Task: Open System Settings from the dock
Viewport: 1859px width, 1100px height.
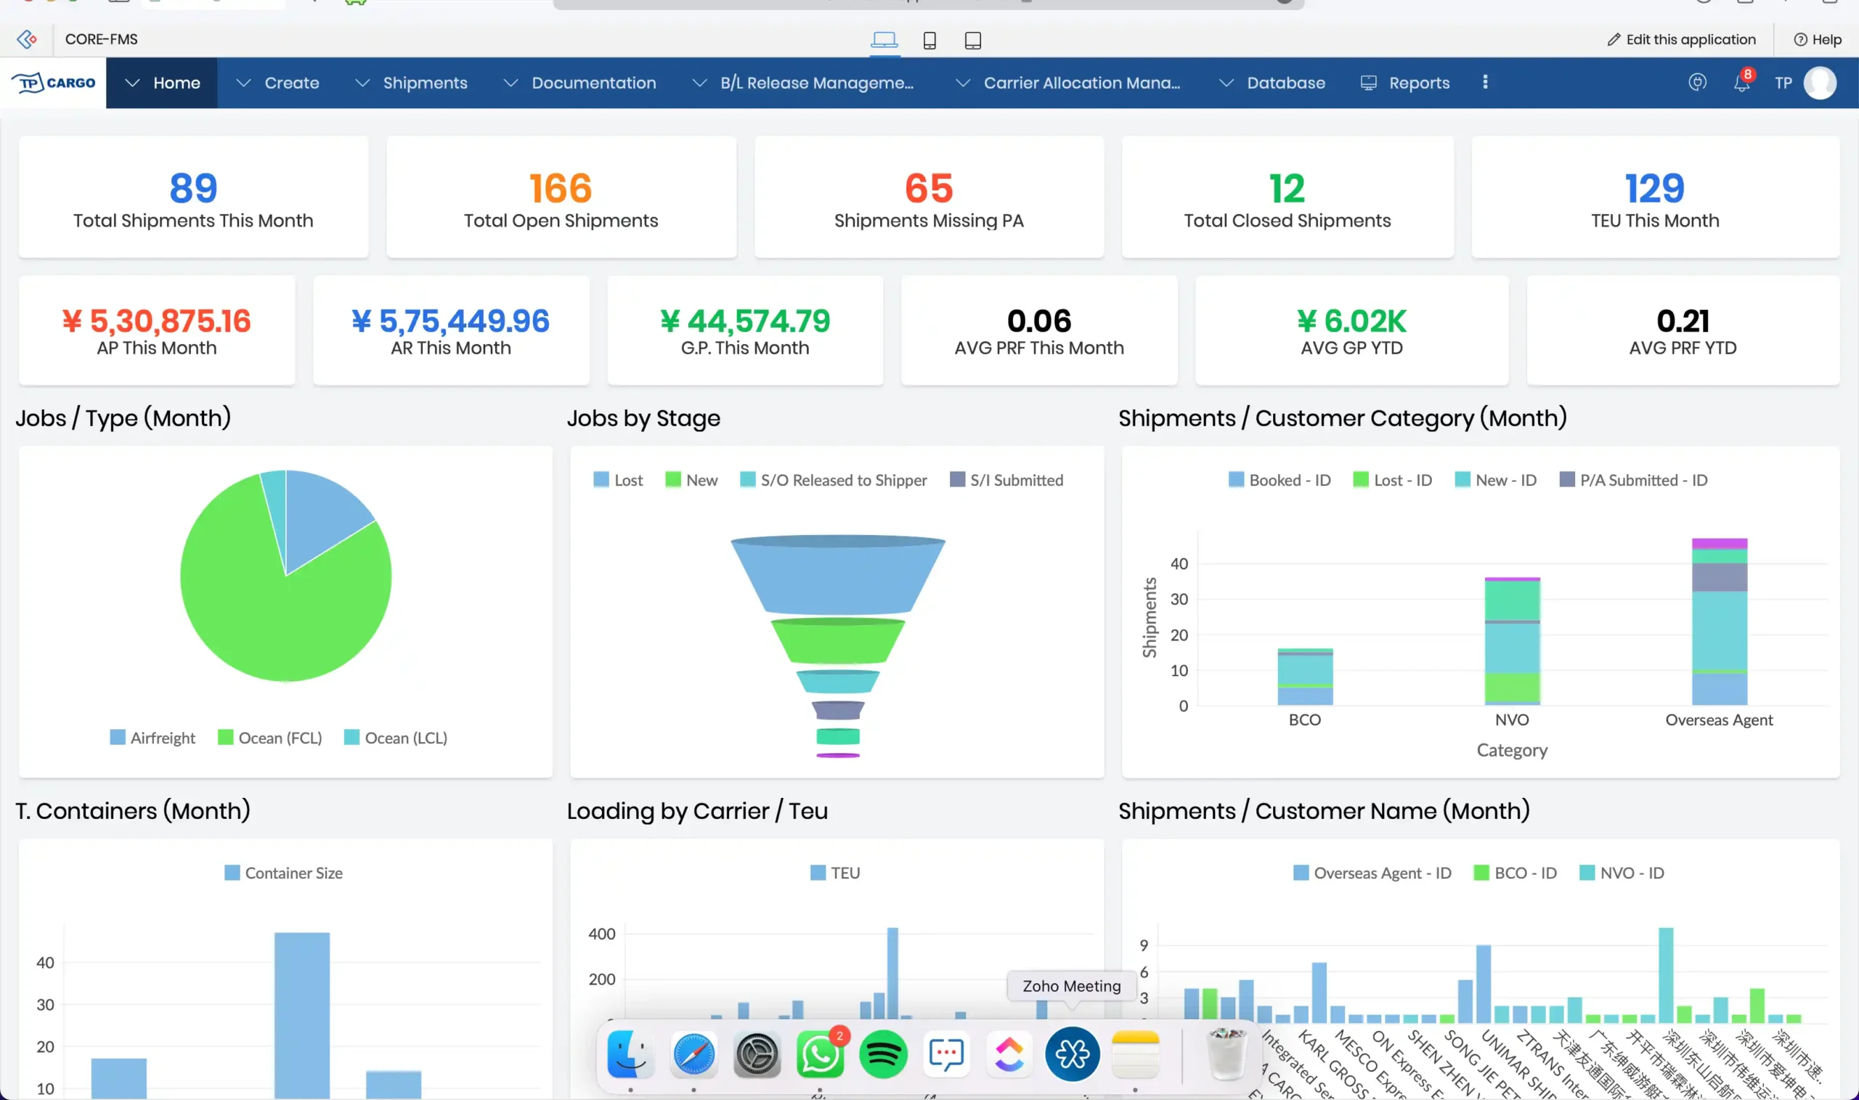Action: (x=757, y=1054)
